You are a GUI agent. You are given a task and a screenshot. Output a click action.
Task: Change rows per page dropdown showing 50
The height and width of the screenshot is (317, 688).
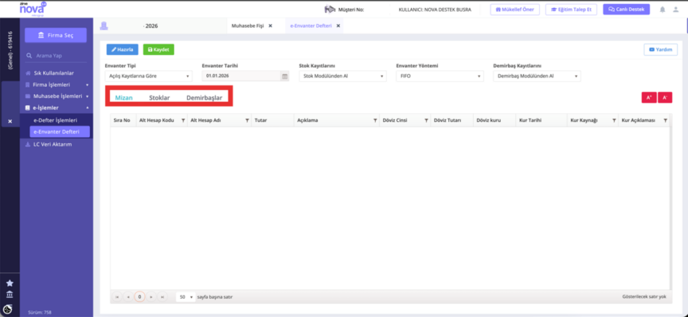coord(185,297)
